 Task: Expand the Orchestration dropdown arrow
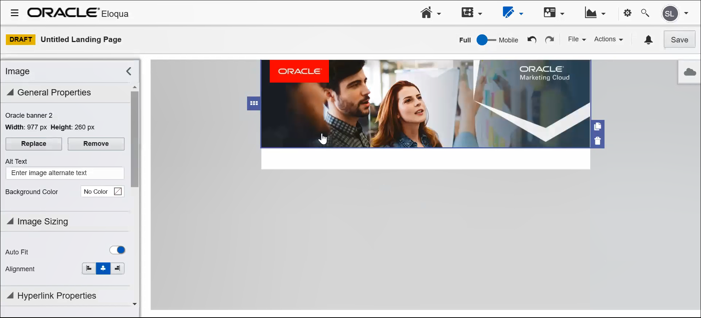pos(480,14)
